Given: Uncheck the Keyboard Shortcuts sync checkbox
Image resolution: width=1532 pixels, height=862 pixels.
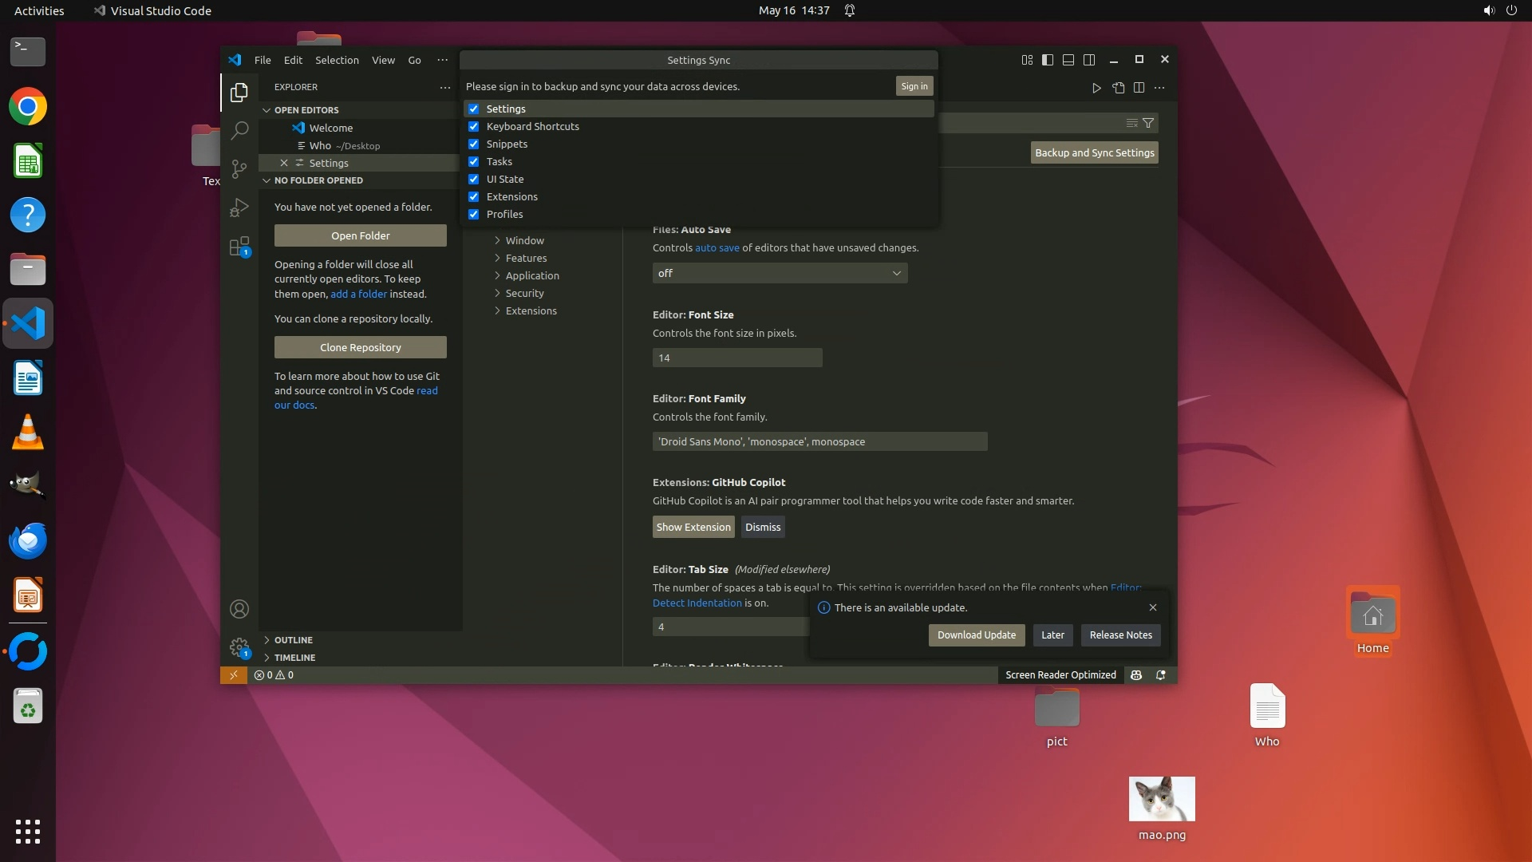Looking at the screenshot, I should coord(474,127).
